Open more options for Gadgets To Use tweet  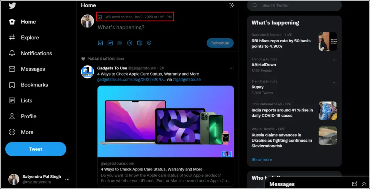tap(232, 68)
